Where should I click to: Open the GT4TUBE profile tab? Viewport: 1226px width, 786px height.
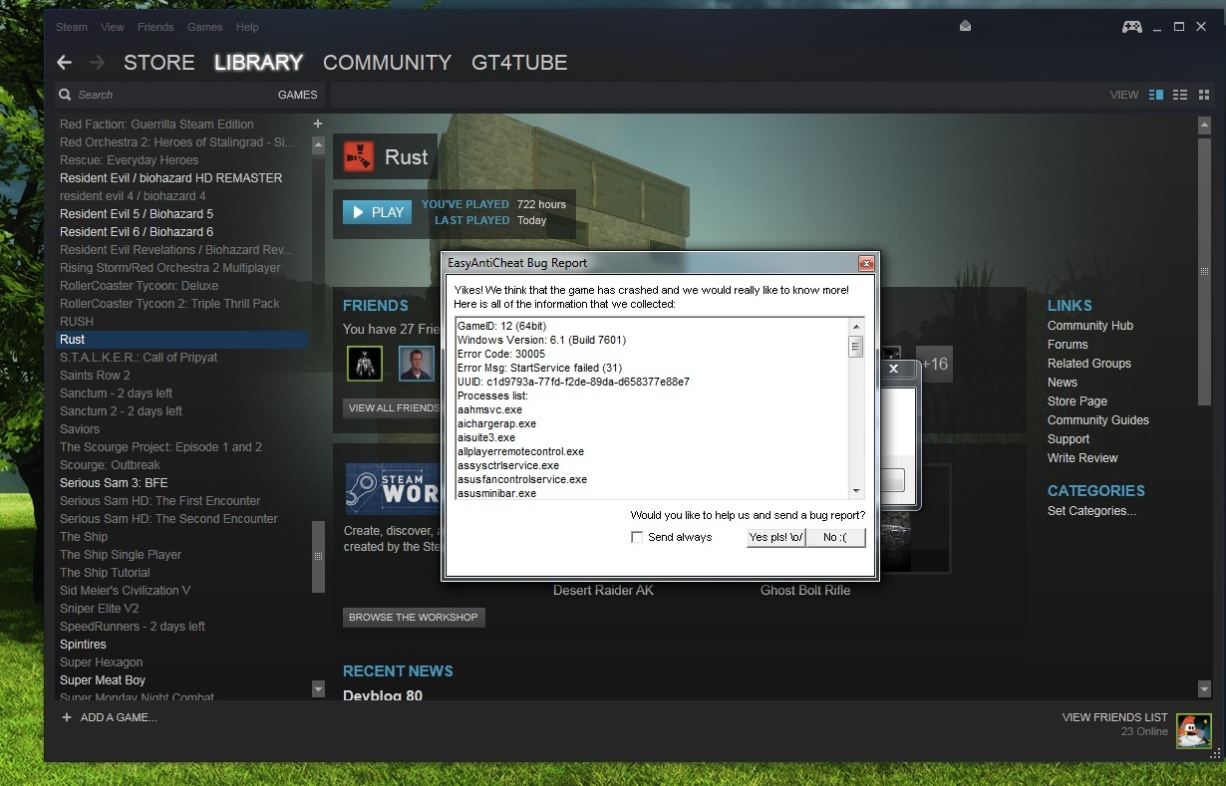pos(519,63)
